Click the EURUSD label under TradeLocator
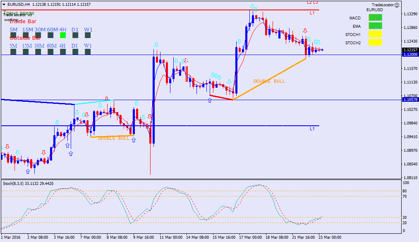Image resolution: width=419 pixels, height=242 pixels. pos(375,10)
